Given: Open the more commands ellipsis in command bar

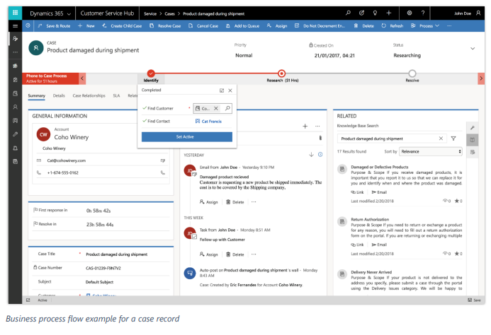Looking at the screenshot, I should coord(449,26).
